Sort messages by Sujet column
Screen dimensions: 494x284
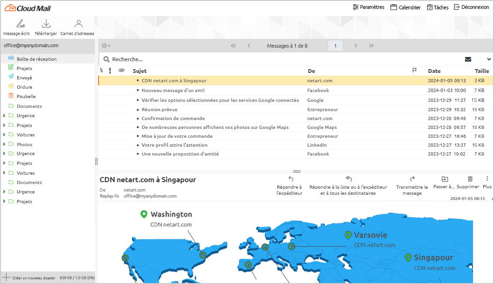coord(139,71)
